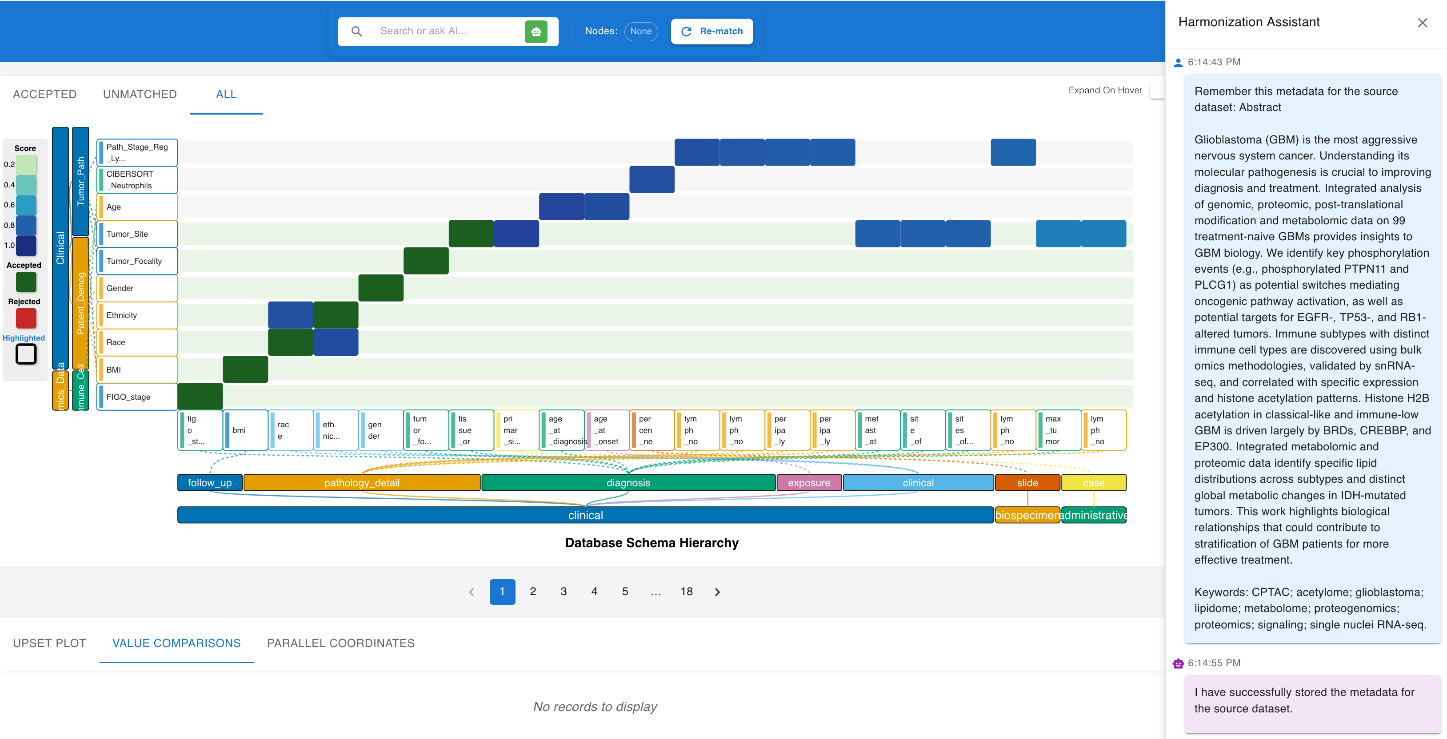The image size is (1447, 739).
Task: Click the accepted Gender match cell
Action: pyautogui.click(x=381, y=288)
